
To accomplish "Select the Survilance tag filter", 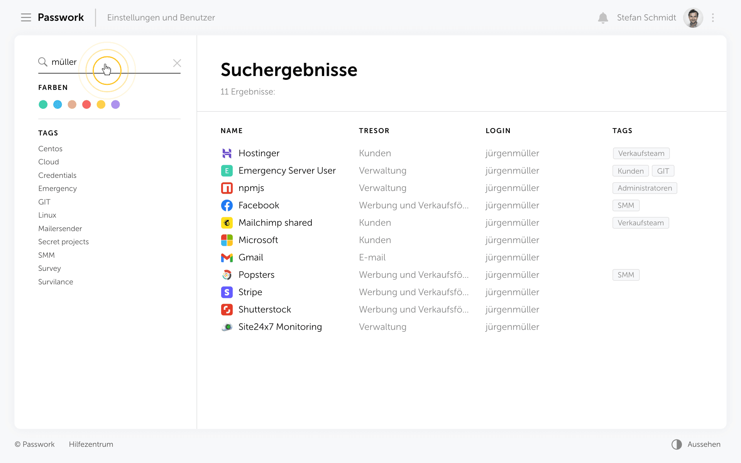I will tap(56, 282).
